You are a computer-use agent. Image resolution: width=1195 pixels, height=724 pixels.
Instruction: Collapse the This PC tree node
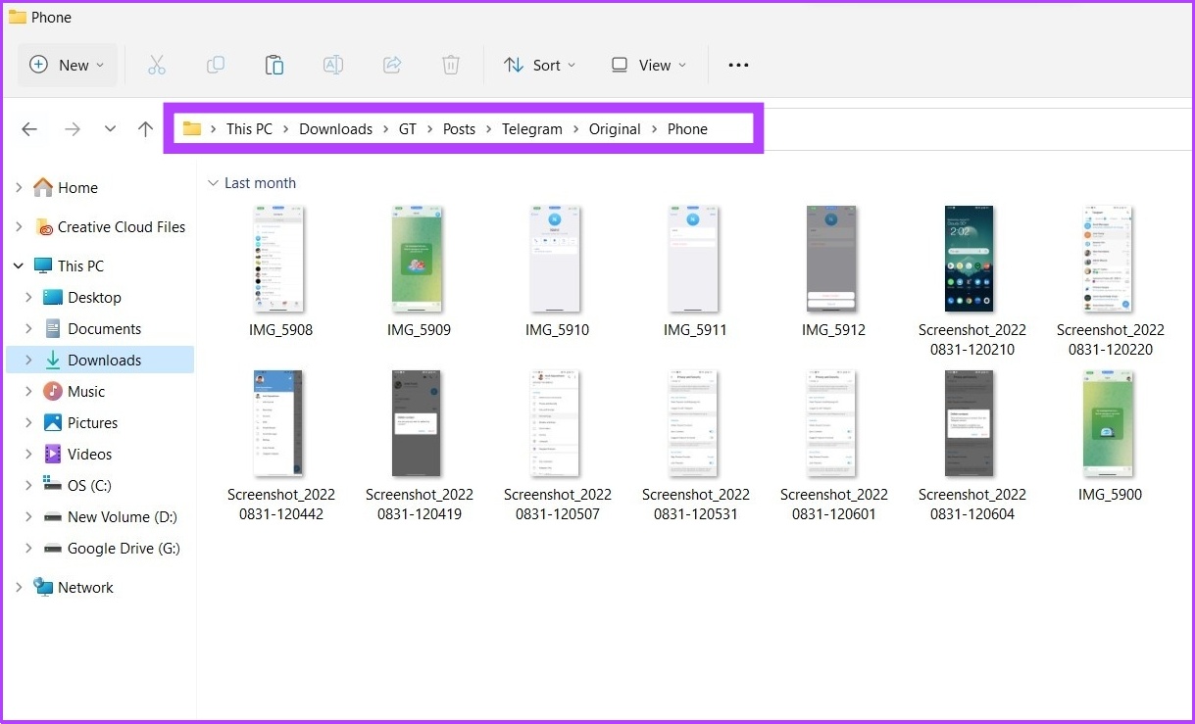[18, 265]
